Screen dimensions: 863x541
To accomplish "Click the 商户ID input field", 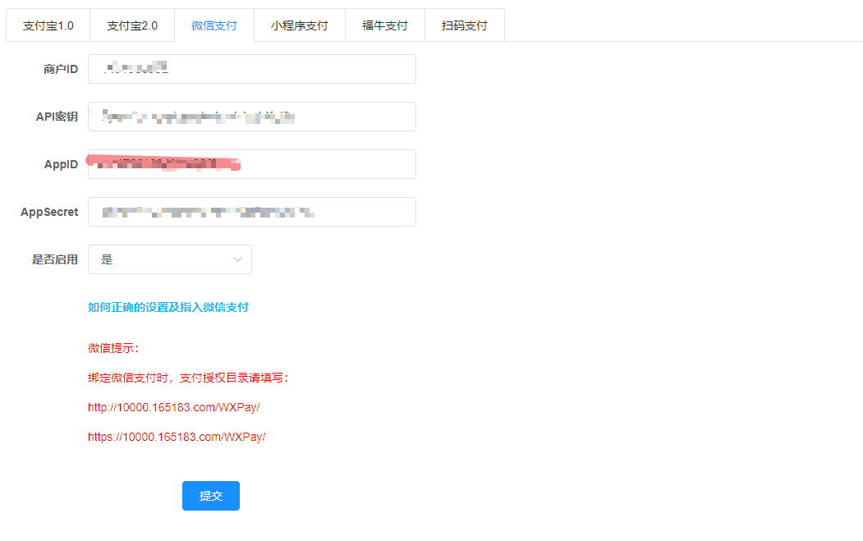I will click(251, 69).
